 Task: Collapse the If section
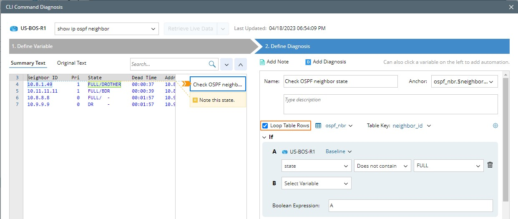(264, 137)
